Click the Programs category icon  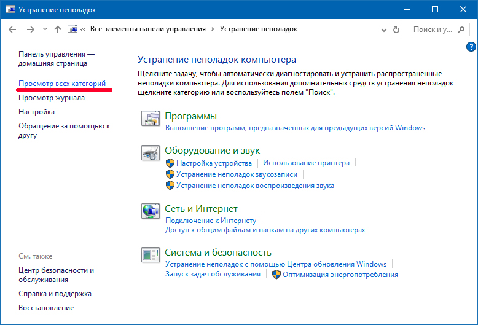[151, 119]
